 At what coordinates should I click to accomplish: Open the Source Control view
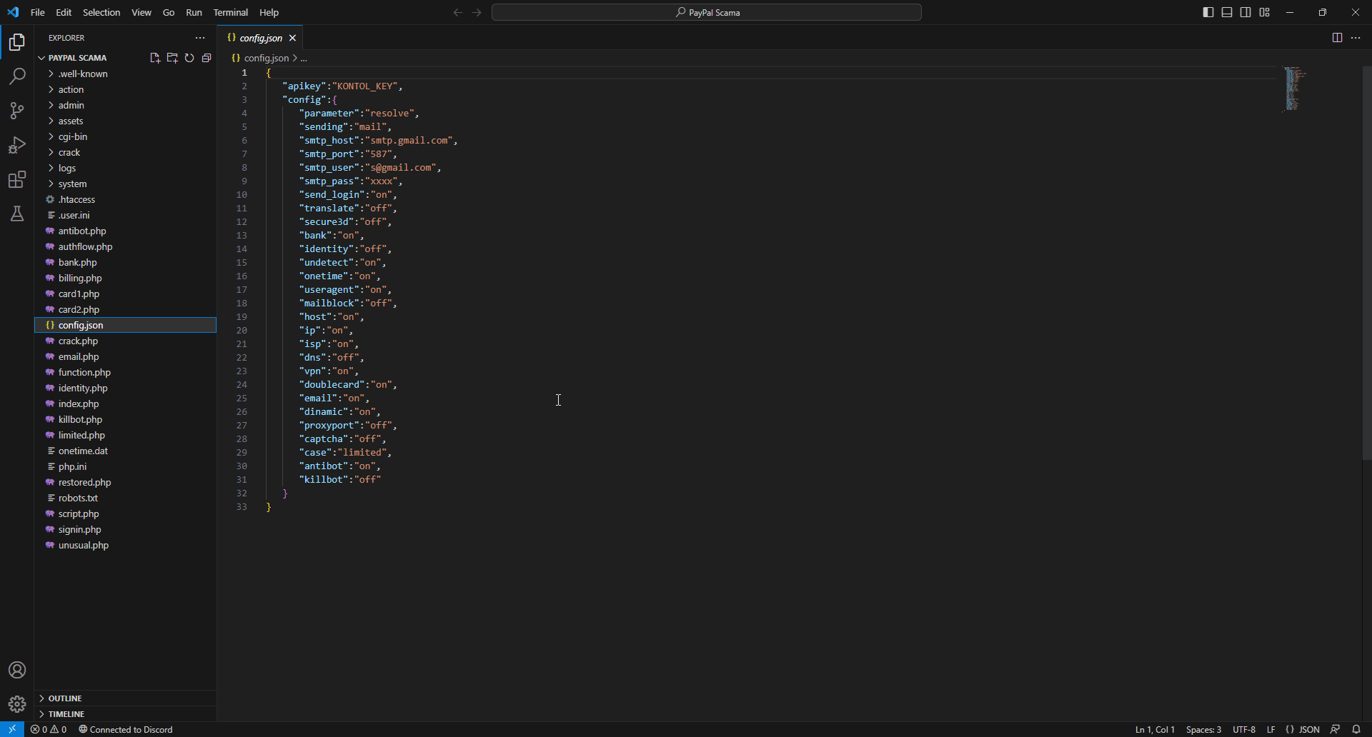pyautogui.click(x=17, y=111)
